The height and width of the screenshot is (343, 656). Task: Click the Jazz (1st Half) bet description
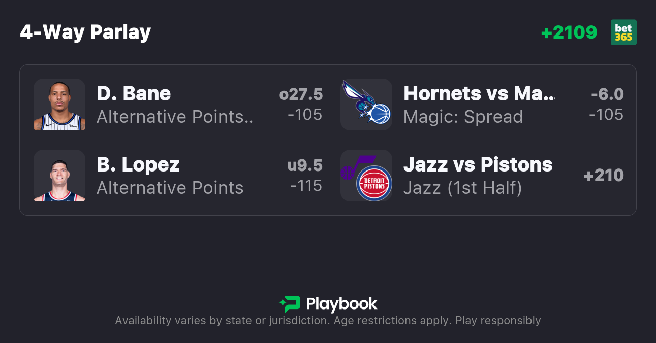[462, 188]
